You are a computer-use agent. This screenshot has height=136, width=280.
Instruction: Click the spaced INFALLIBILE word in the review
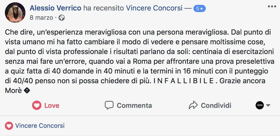click(x=184, y=81)
